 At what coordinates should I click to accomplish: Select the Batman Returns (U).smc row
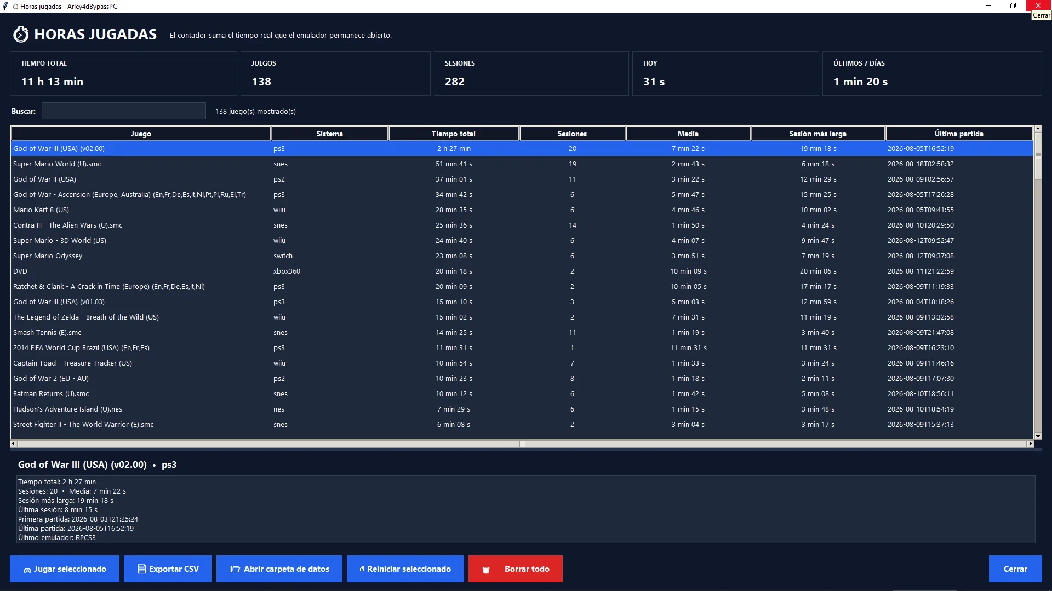click(x=522, y=393)
